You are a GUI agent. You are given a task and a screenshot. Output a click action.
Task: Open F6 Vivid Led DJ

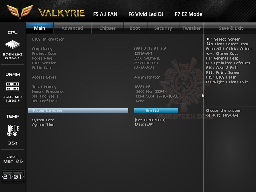(146, 14)
